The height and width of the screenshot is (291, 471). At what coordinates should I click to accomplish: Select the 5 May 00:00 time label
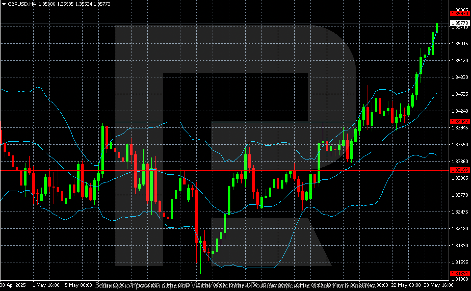[x=78, y=285]
